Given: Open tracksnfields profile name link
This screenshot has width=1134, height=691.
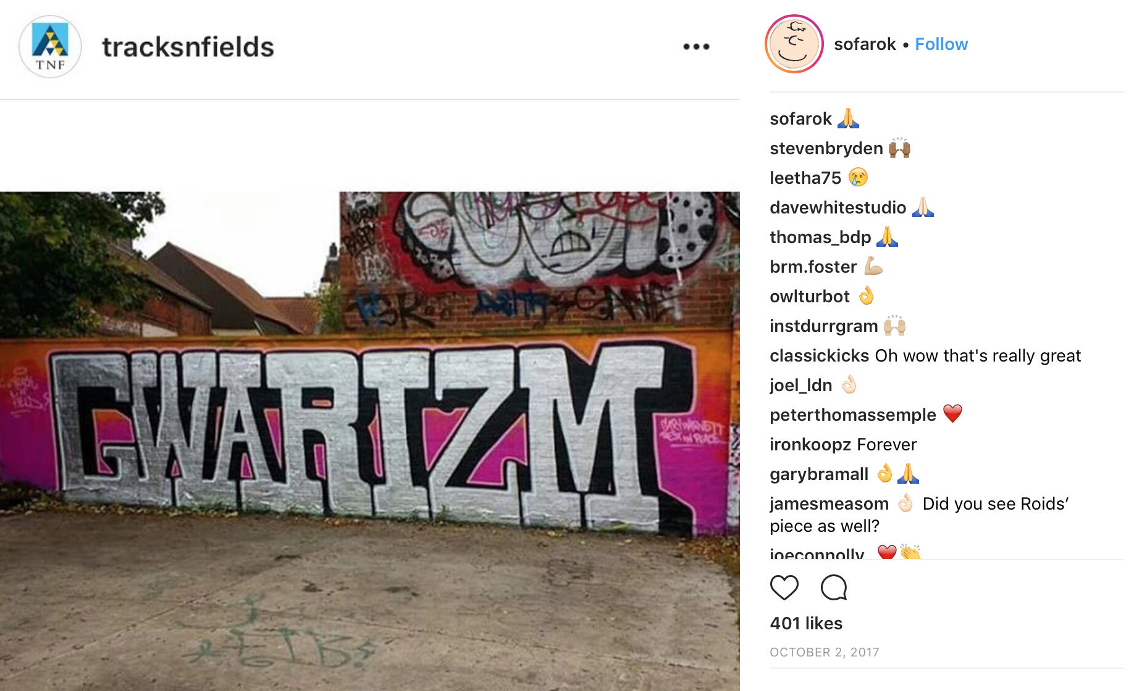Looking at the screenshot, I should pyautogui.click(x=188, y=47).
